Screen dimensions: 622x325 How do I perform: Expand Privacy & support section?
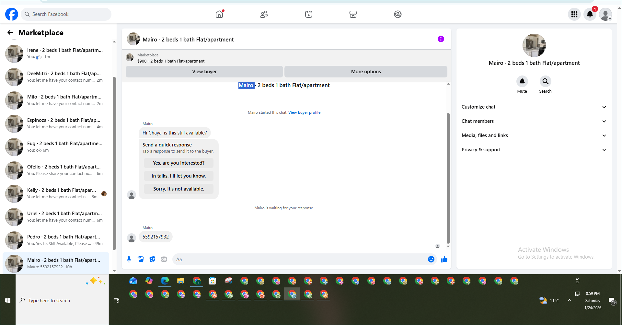(x=534, y=150)
